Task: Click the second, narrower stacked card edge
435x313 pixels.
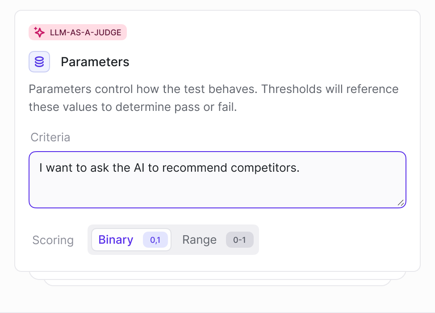Action: tap(217, 283)
